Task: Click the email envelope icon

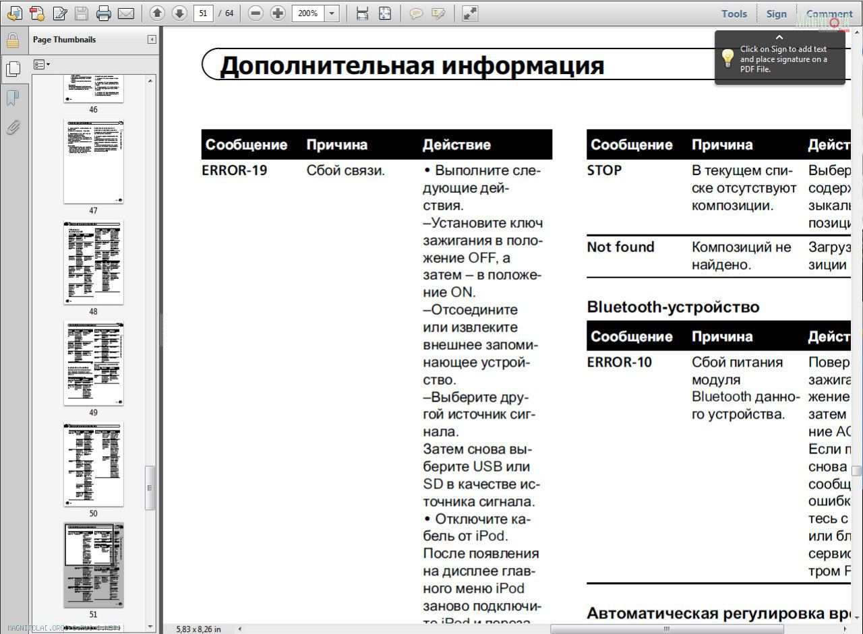Action: pyautogui.click(x=126, y=13)
